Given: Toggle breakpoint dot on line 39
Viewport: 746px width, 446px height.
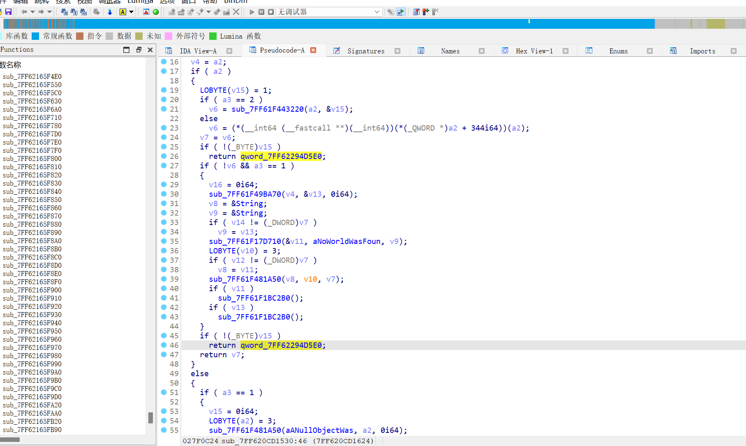Looking at the screenshot, I should pyautogui.click(x=164, y=279).
